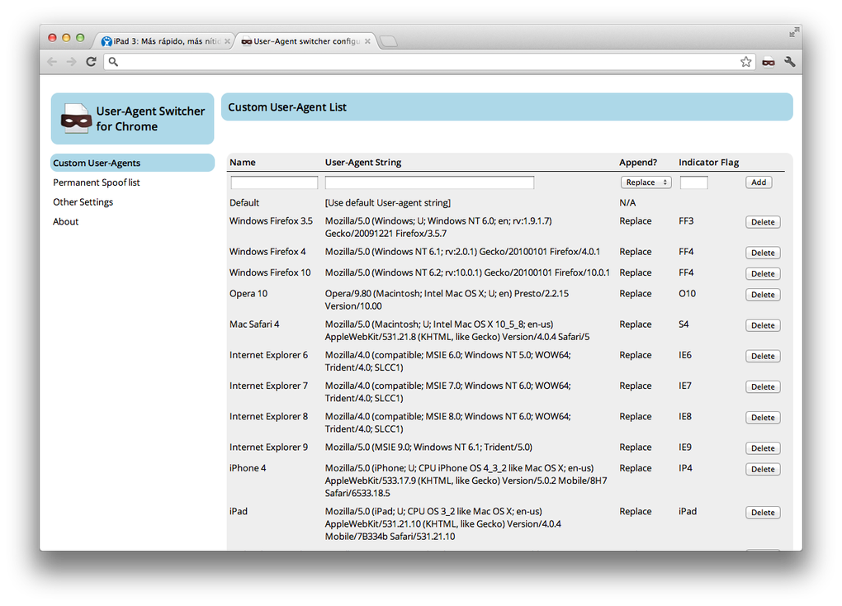Click the '[Use default User-agent string]' text
Screen dimensions: 842x606
[x=388, y=202]
